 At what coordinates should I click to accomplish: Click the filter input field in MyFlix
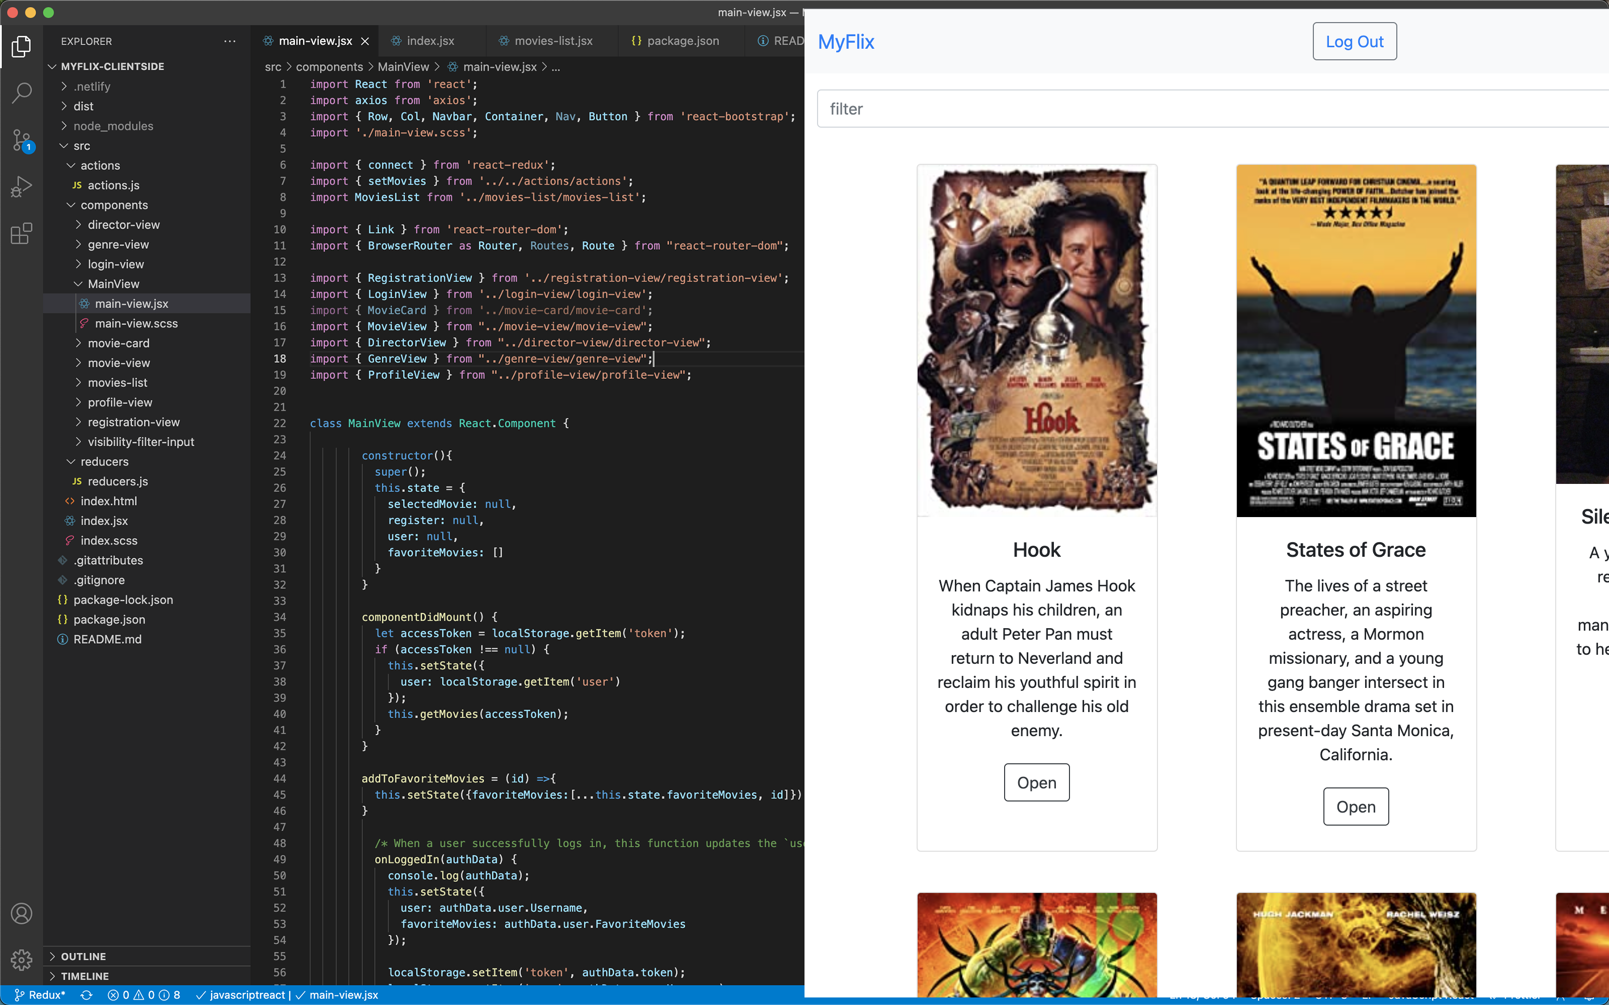click(x=1213, y=109)
